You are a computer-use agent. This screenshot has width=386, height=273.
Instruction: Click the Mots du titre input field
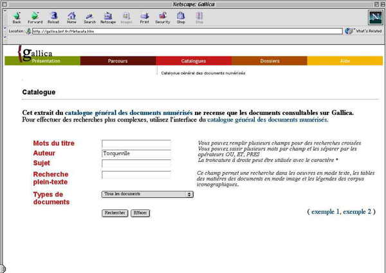point(136,144)
